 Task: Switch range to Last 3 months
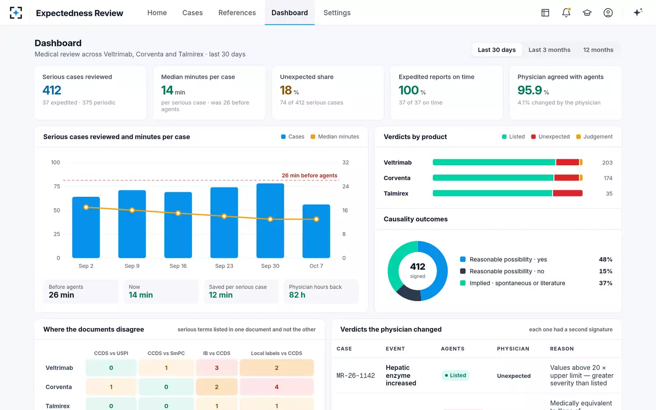549,50
